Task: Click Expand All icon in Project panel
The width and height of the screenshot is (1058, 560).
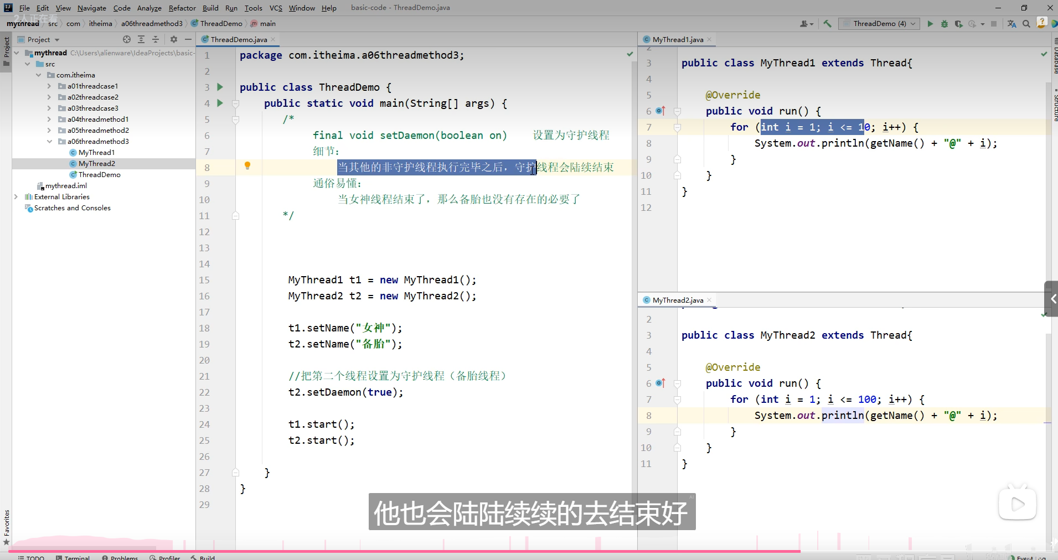Action: coord(141,39)
